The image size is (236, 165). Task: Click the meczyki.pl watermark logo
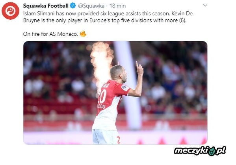tap(200, 151)
